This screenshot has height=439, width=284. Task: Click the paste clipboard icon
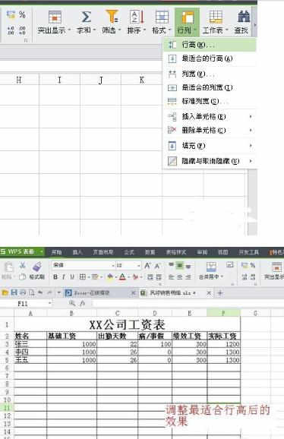pos(8,267)
